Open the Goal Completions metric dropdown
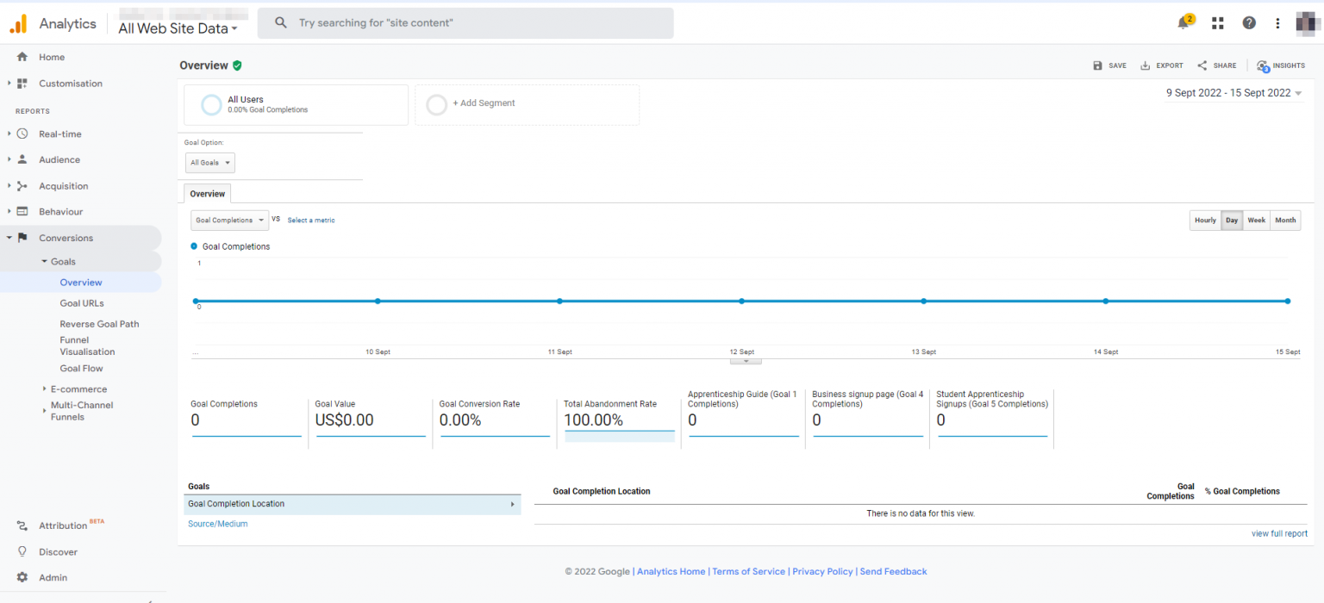 pos(229,220)
